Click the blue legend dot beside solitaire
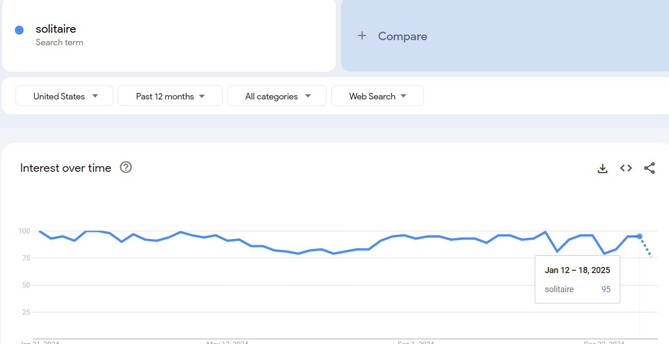This screenshot has height=344, width=669. tap(19, 29)
